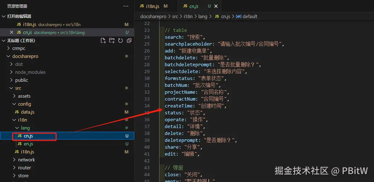Click the JS icon on i18n.js tab

pyautogui.click(x=142, y=6)
